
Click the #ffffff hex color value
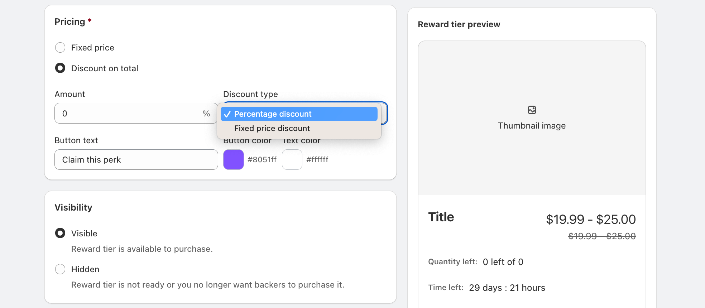[317, 159]
